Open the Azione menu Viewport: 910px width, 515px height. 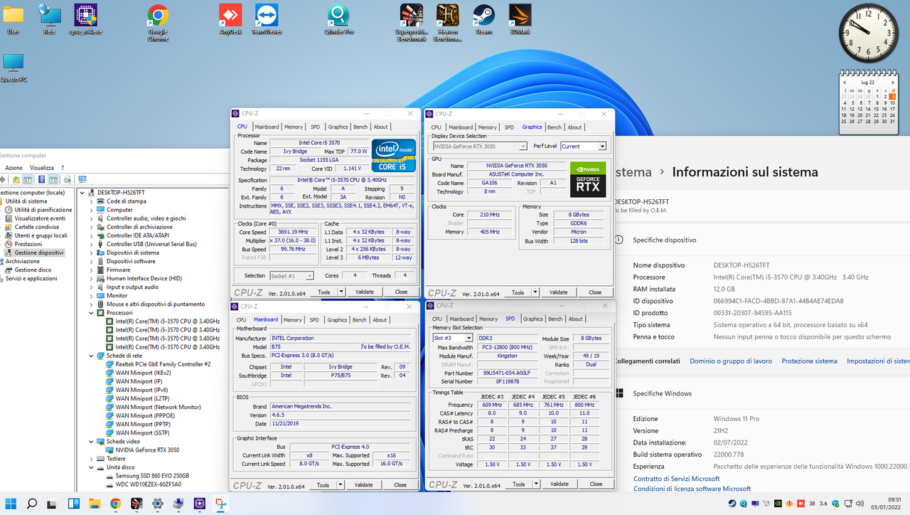coord(14,168)
